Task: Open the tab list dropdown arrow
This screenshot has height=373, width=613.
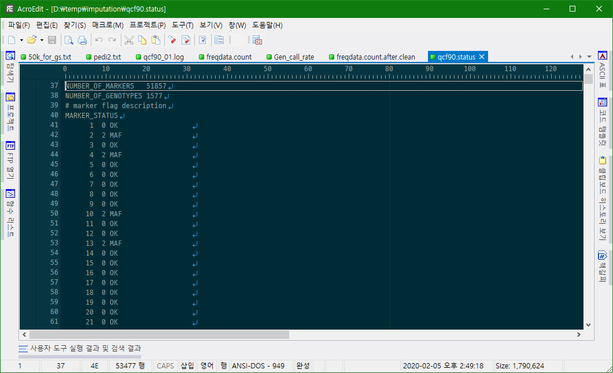Action: coord(589,57)
